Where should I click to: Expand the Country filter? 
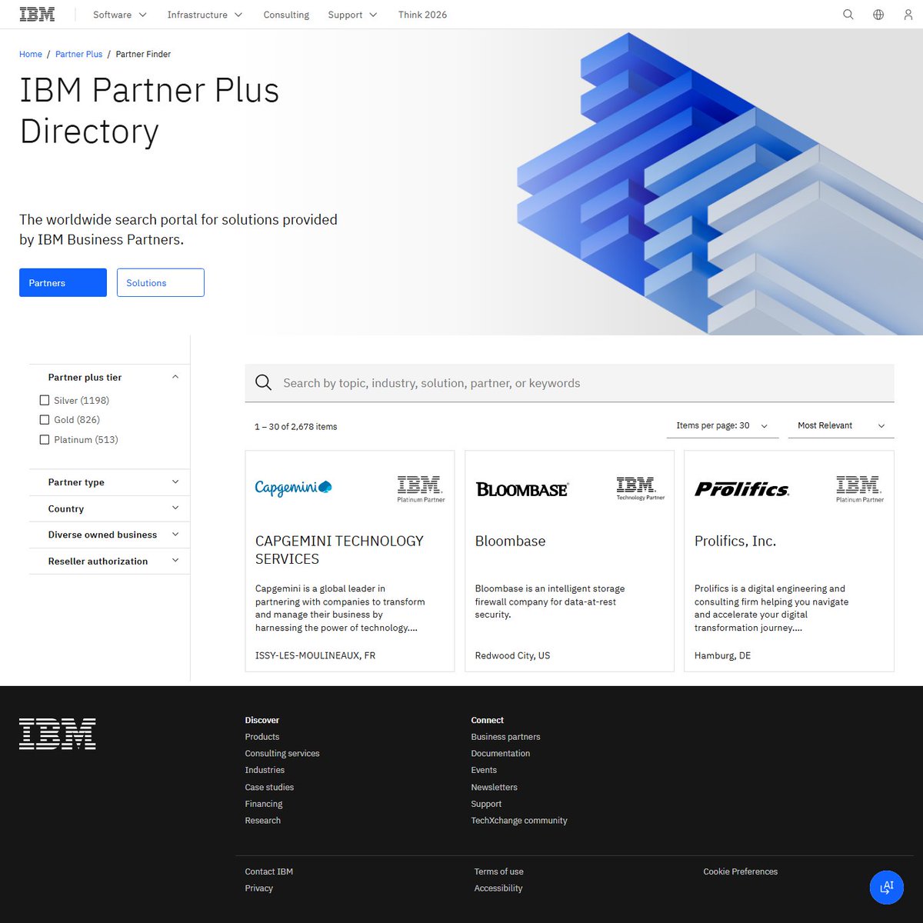pos(109,508)
